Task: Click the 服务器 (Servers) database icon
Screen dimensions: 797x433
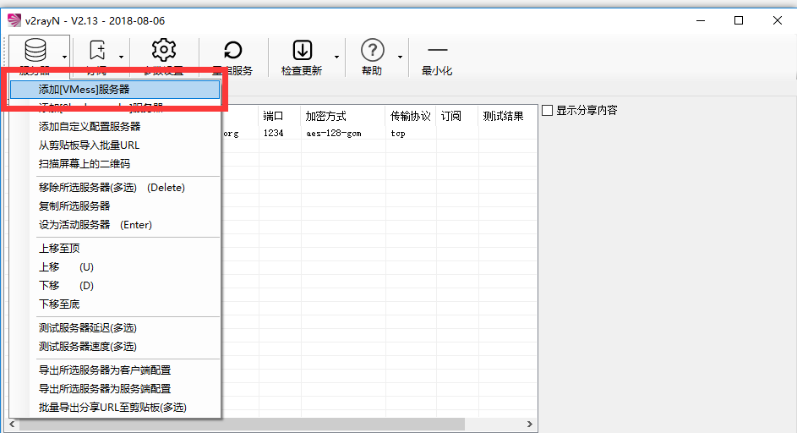Action: (35, 51)
